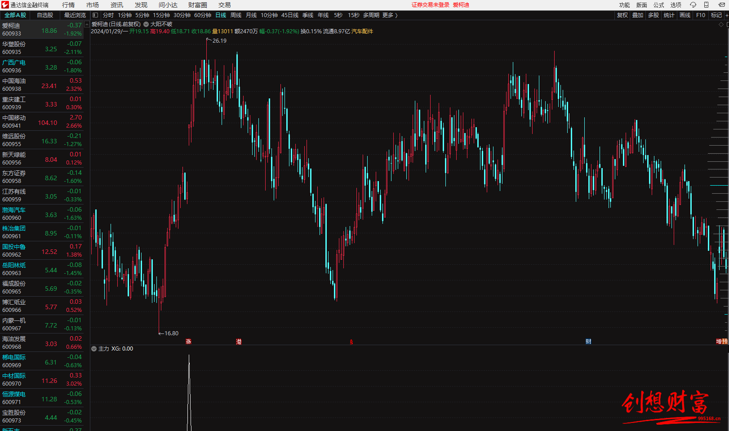Open the 问小达 menu

click(x=168, y=5)
